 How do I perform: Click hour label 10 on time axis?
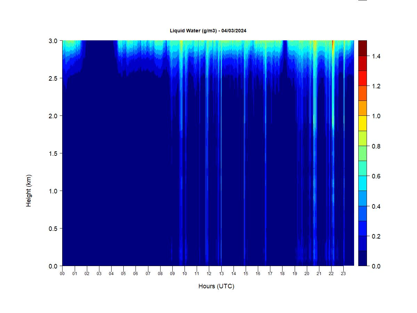185,274
